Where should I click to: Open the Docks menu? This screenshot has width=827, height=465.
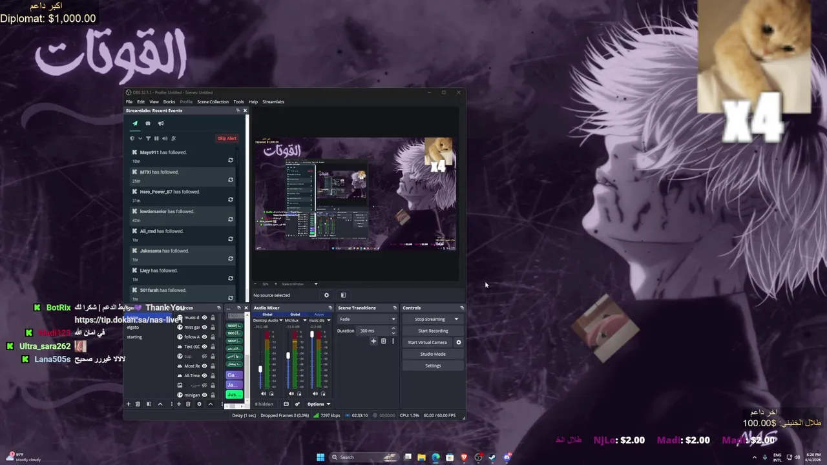(169, 102)
